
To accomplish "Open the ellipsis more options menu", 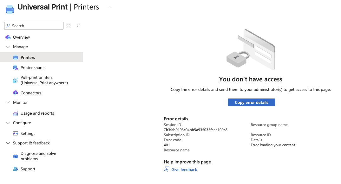I will (x=109, y=7).
